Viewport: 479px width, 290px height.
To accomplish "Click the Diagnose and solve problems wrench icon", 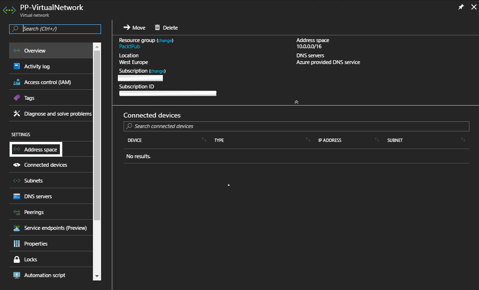I will (16, 114).
